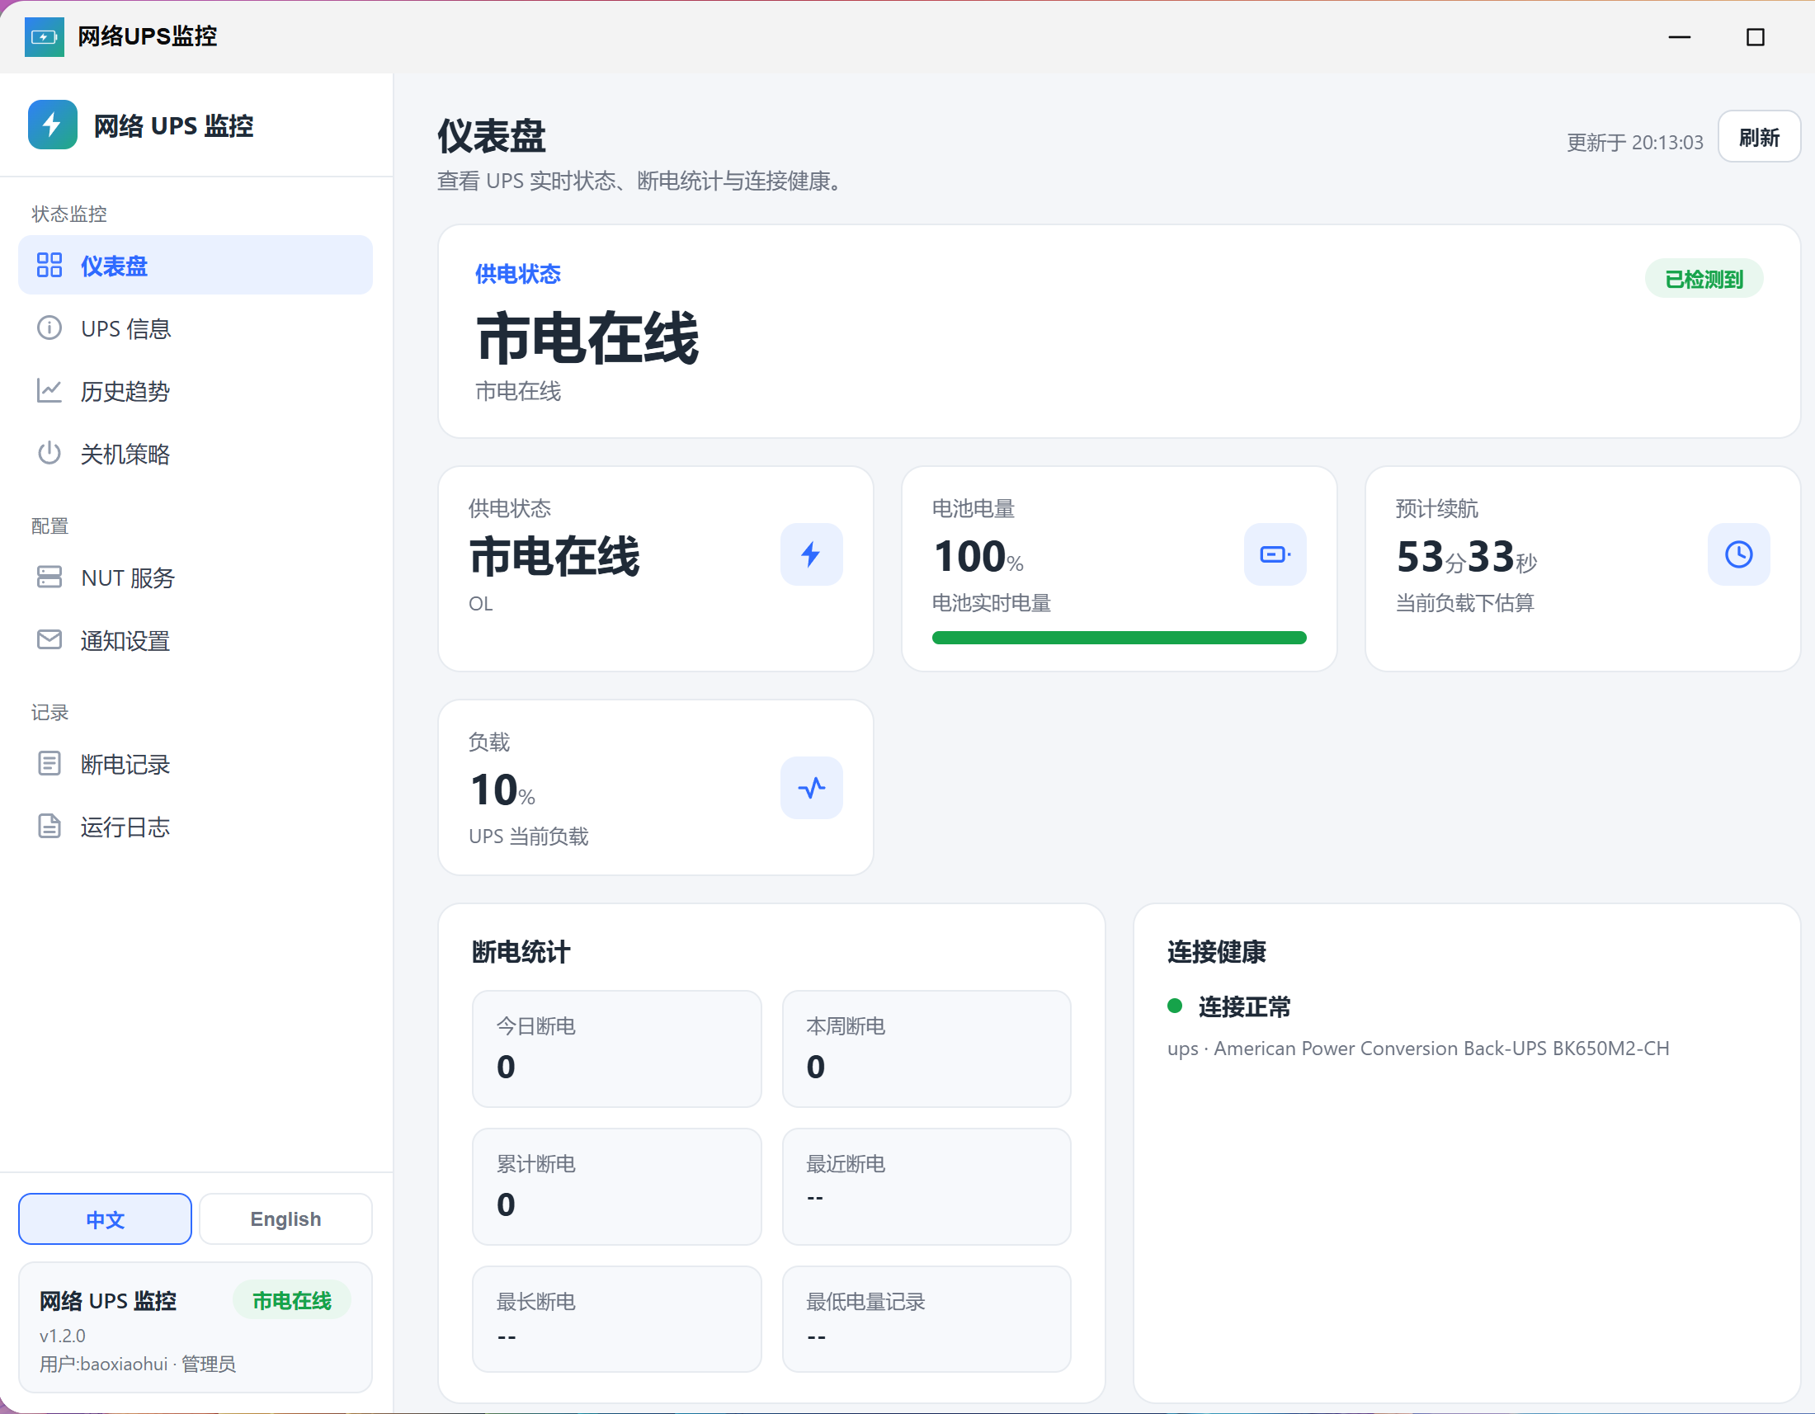The image size is (1815, 1414).
Task: Click the 用户:baoxiaohui · 管理员 text
Action: point(137,1365)
